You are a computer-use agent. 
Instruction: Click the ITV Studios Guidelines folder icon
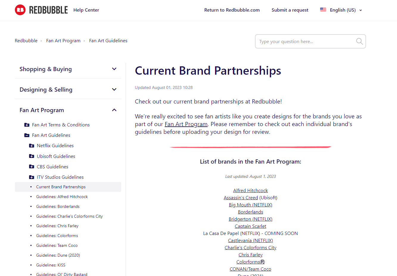(32, 177)
